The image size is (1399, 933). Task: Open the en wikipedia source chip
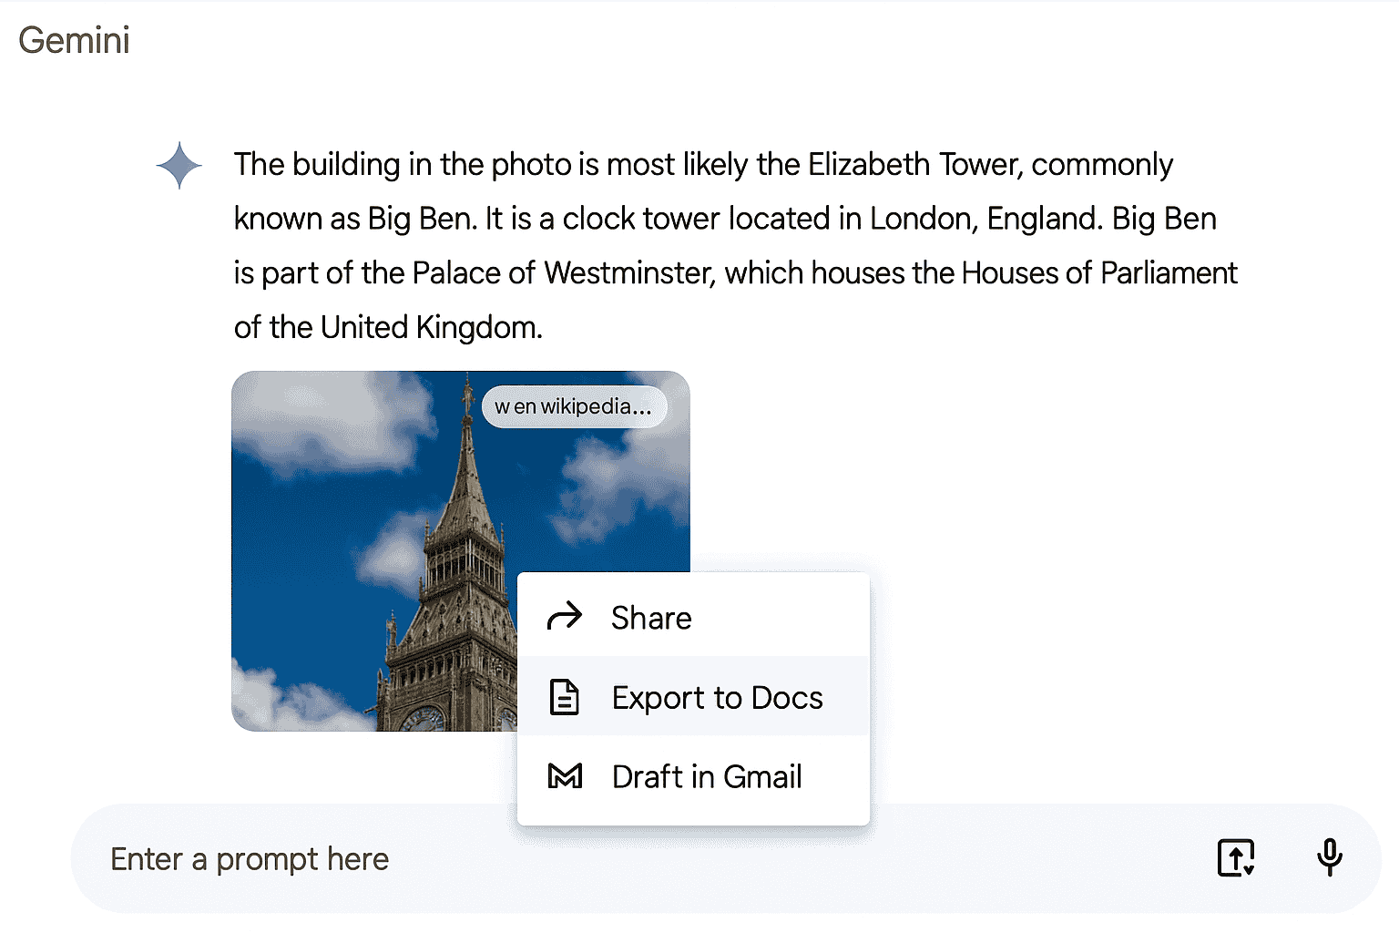(574, 406)
